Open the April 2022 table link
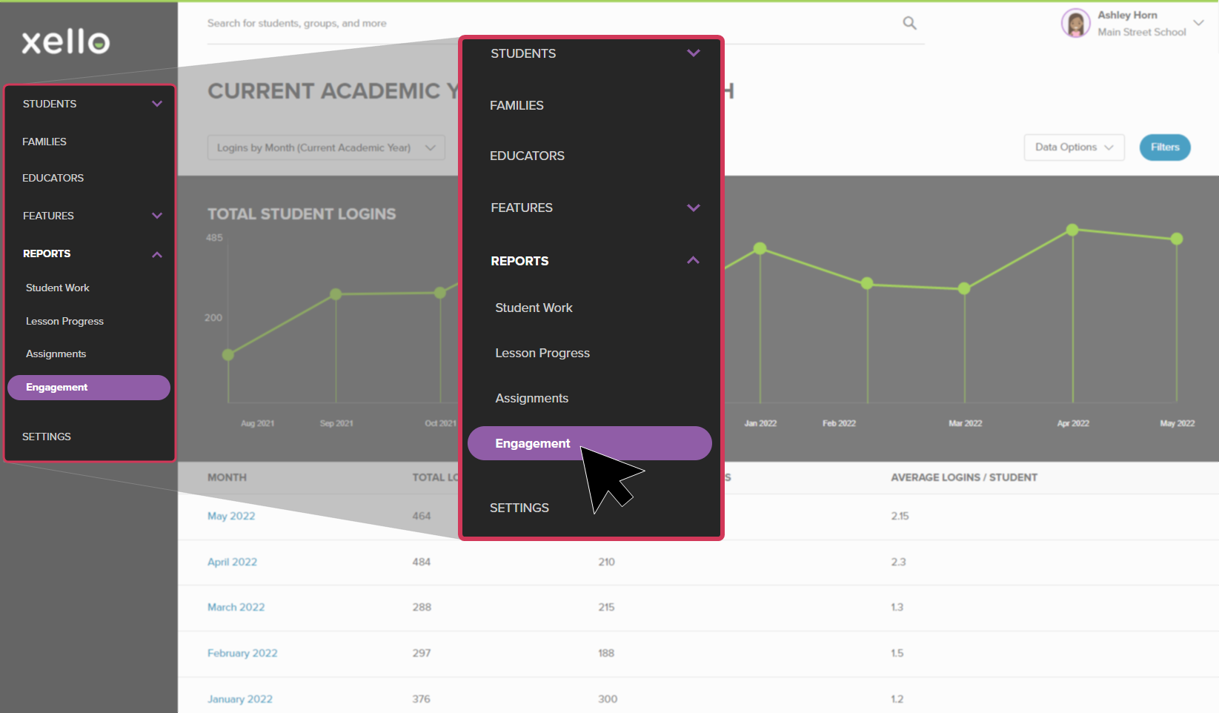 (x=232, y=562)
